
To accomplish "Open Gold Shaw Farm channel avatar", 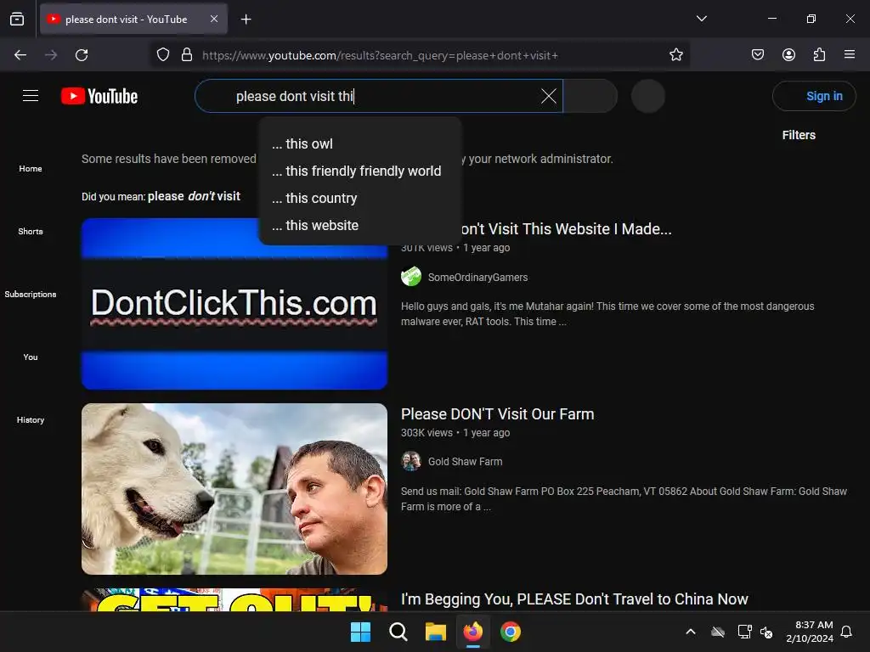I will point(411,461).
